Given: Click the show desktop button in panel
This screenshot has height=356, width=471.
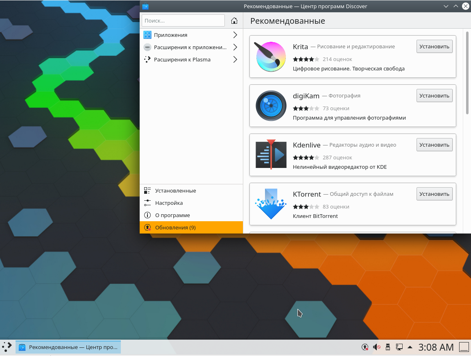Looking at the screenshot, I should click(x=464, y=347).
